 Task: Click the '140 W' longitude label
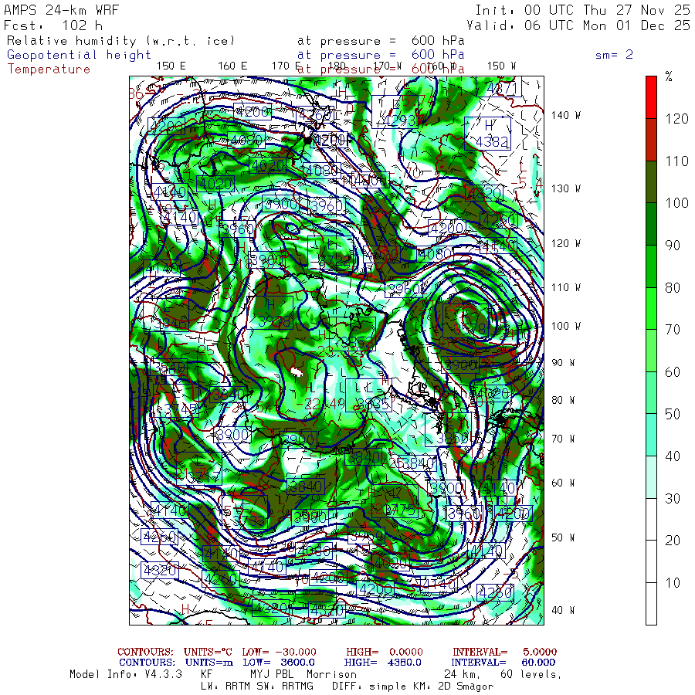click(x=566, y=115)
